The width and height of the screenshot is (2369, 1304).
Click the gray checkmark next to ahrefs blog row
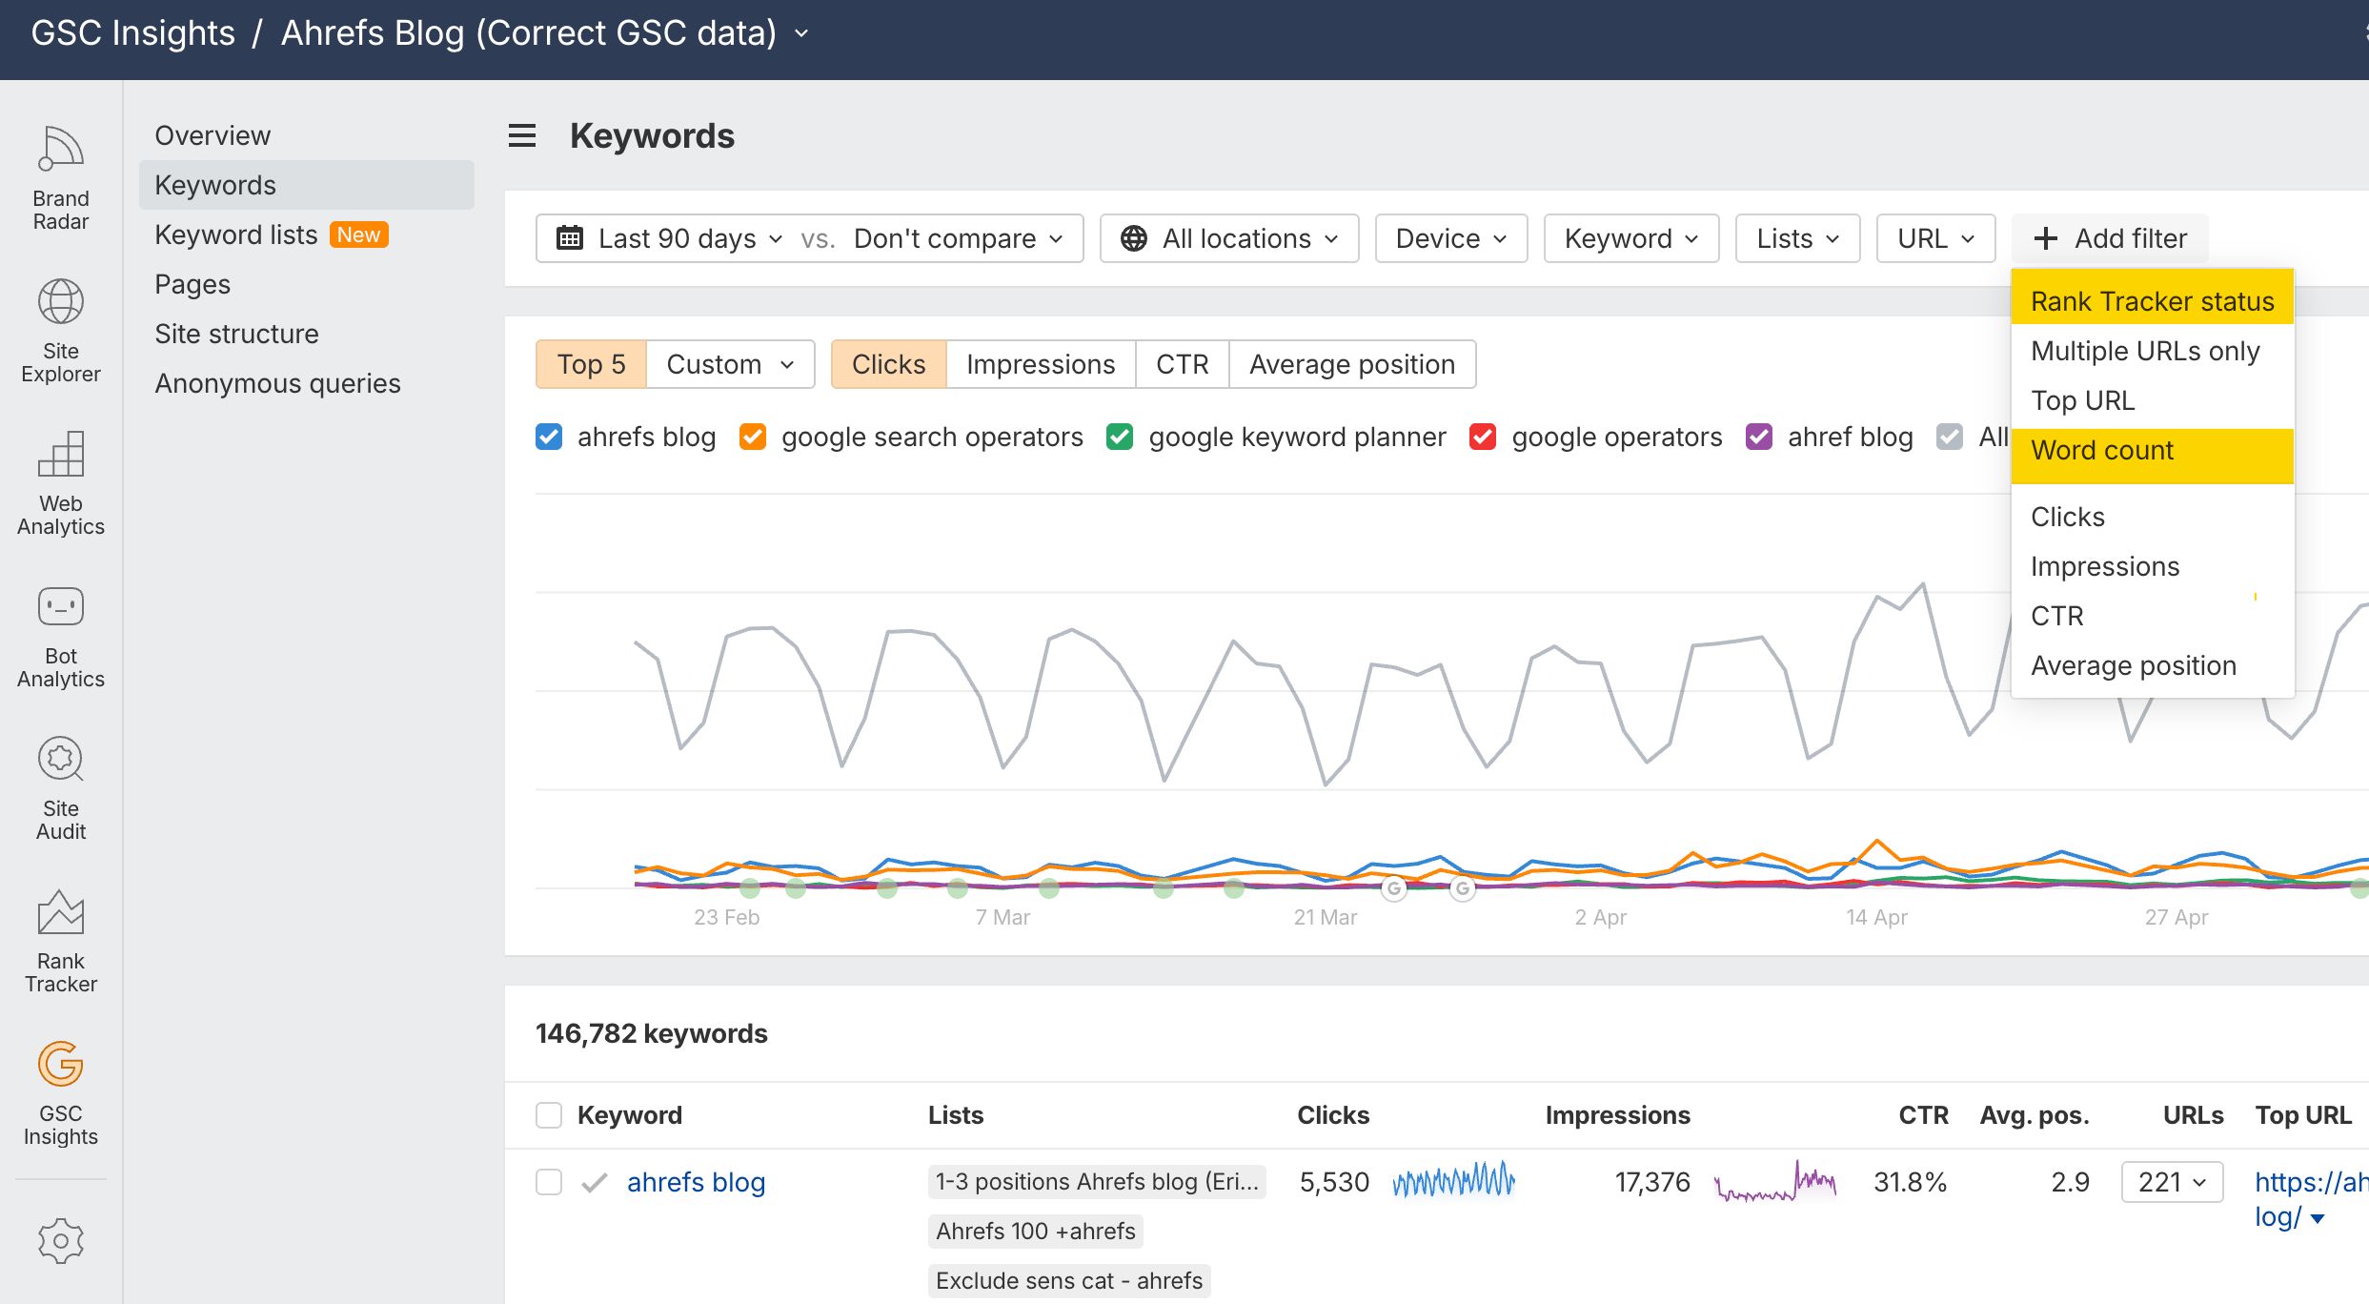tap(594, 1182)
